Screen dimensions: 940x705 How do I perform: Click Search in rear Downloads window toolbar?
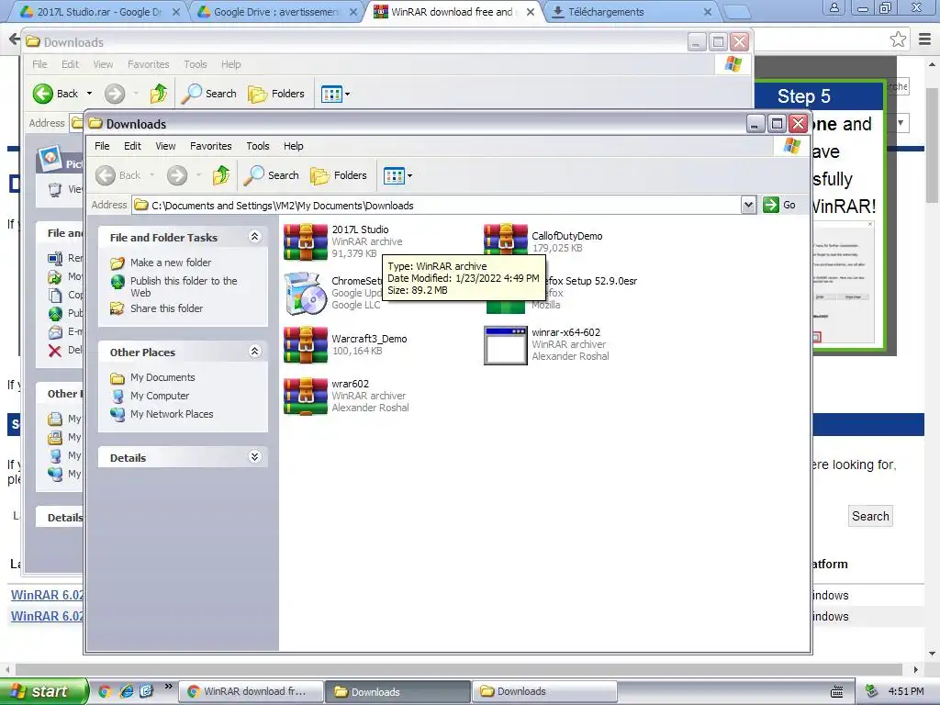tap(209, 94)
